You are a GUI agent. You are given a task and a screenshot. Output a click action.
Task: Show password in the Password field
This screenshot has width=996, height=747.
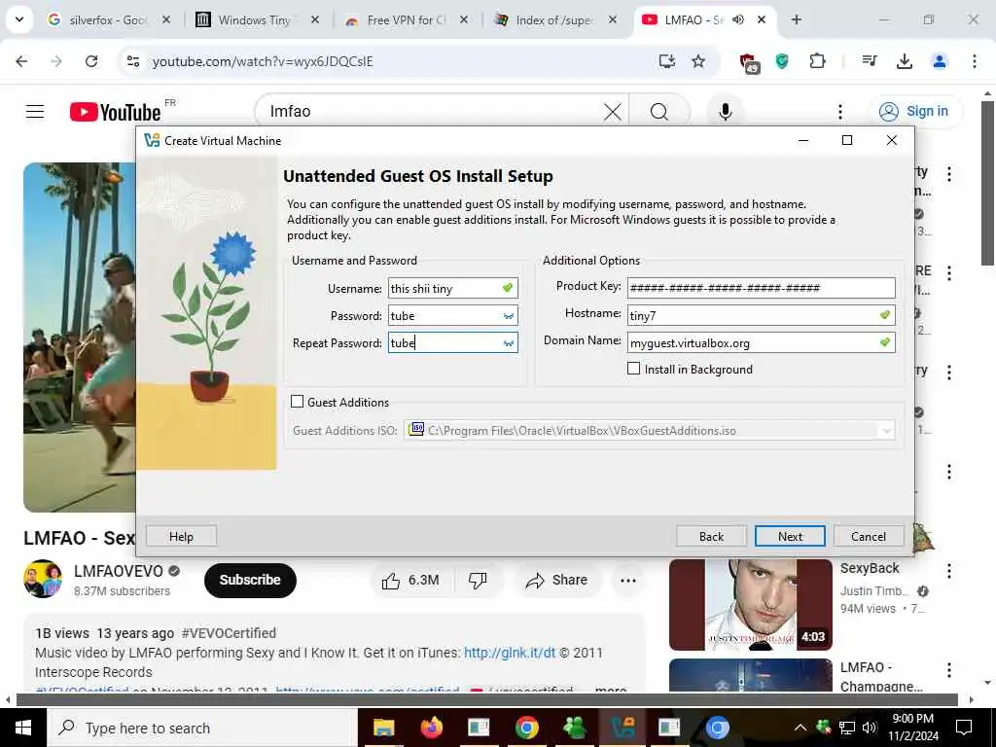[x=509, y=316]
